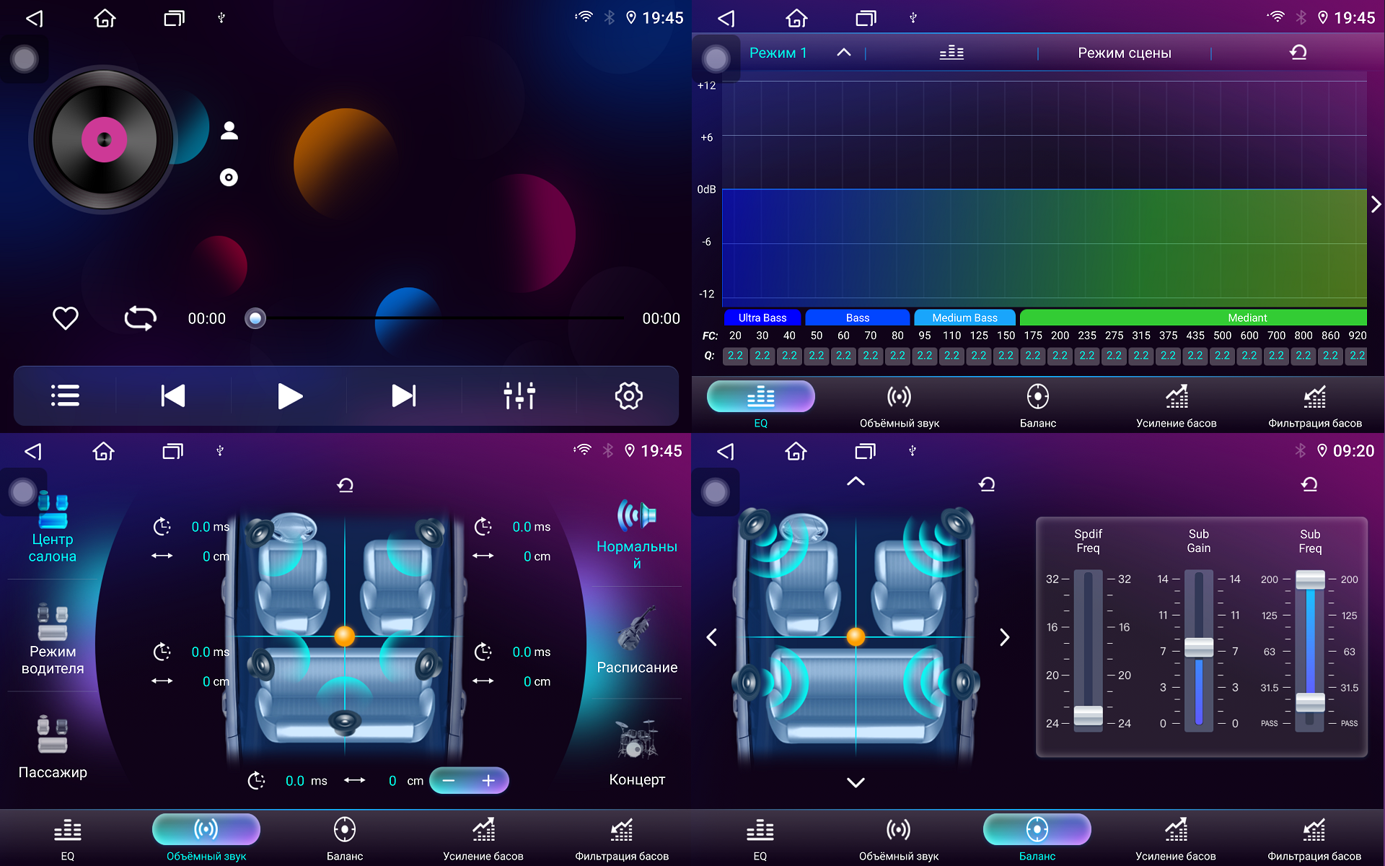The width and height of the screenshot is (1385, 866).
Task: Click the equalizer sliders icon in player
Action: (x=519, y=395)
